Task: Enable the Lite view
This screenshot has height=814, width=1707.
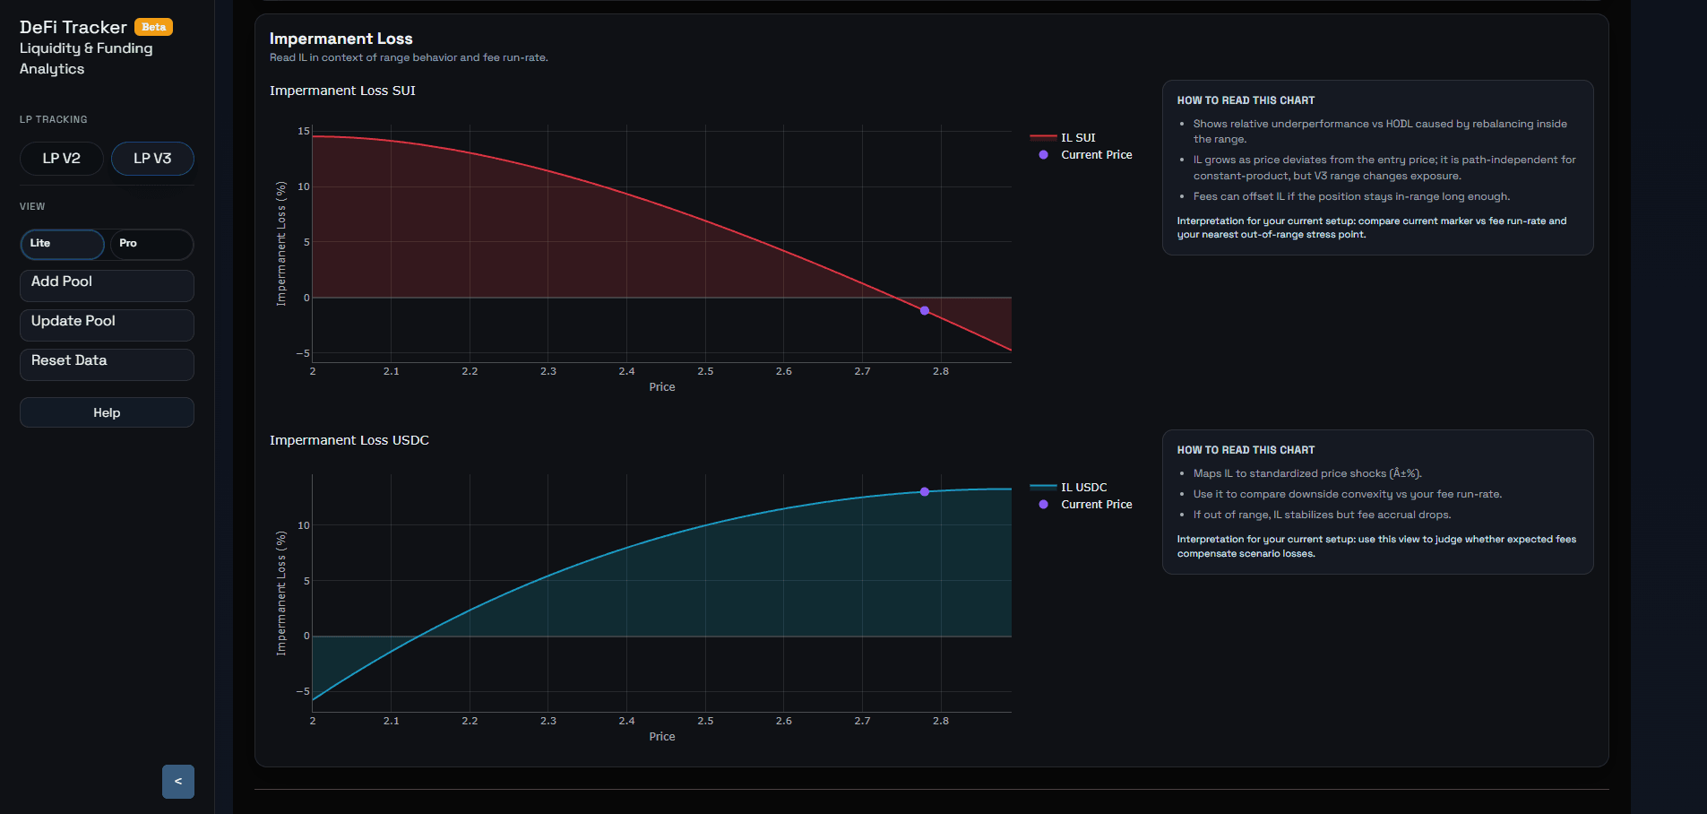Action: click(x=62, y=244)
